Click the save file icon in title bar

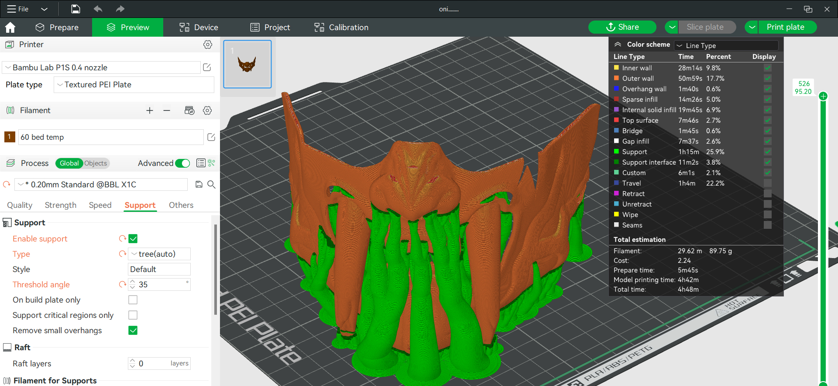point(76,9)
